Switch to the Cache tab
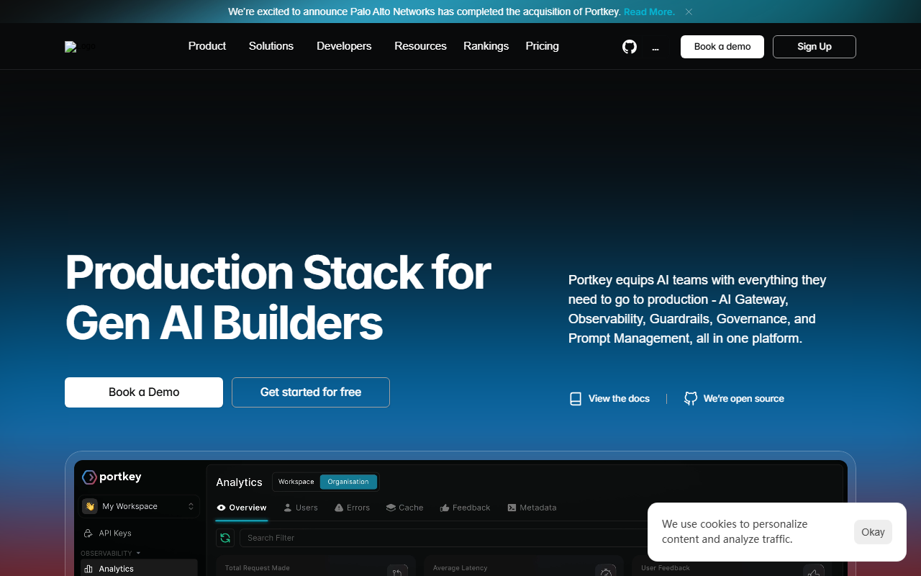 coord(404,508)
